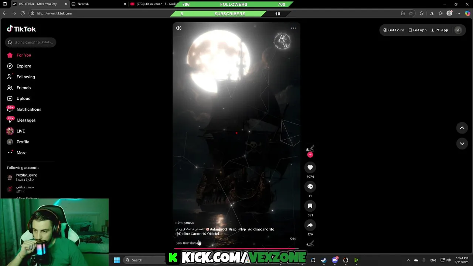Seek on the video progress bar
Viewport: 473px width, 266px height.
point(236,249)
